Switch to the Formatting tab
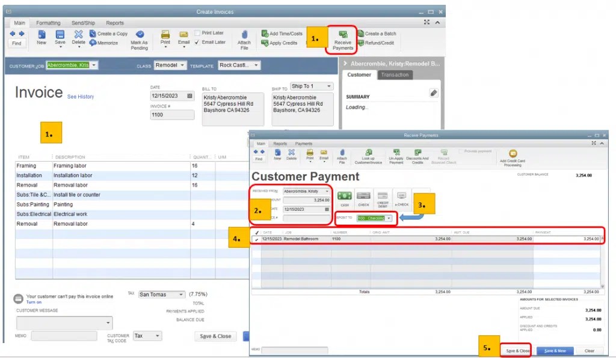 pos(48,22)
